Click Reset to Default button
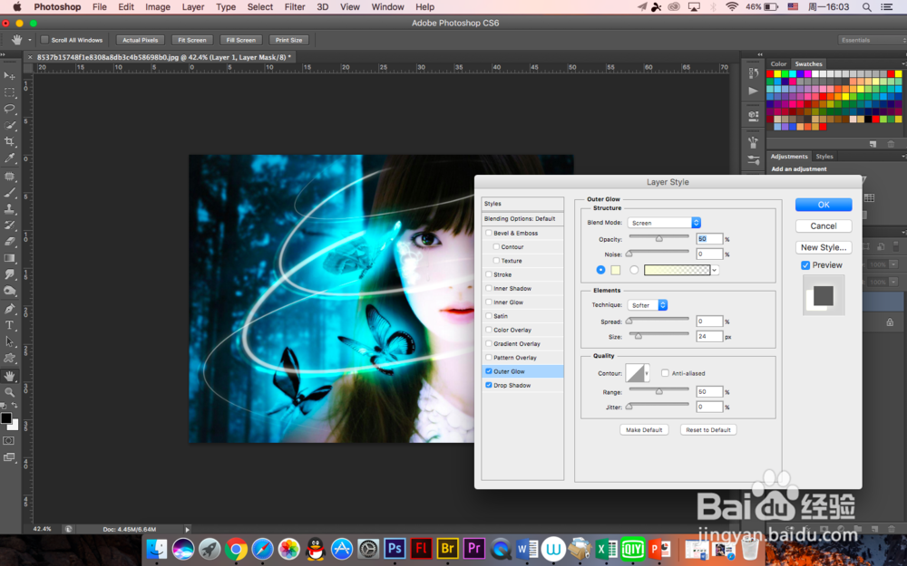 tap(707, 429)
